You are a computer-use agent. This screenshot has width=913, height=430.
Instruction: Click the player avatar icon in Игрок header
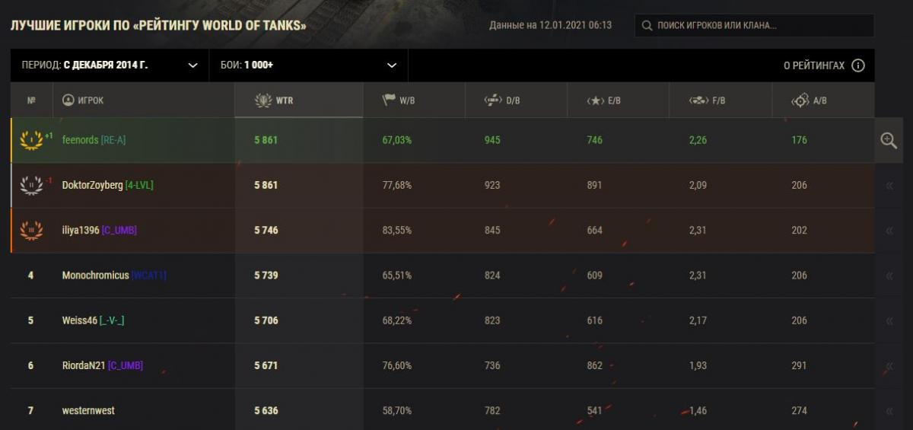(x=68, y=100)
